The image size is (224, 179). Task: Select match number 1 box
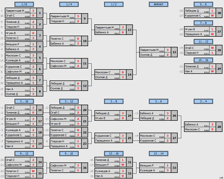[x=40, y=13]
